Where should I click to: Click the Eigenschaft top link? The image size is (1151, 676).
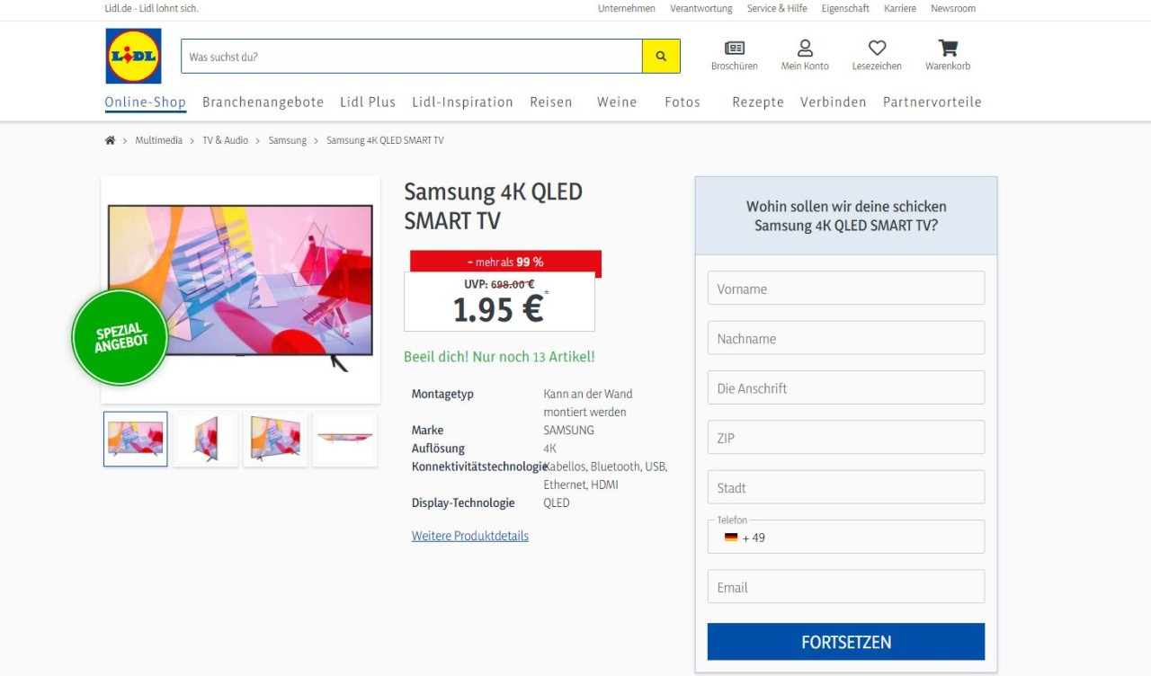click(x=845, y=8)
